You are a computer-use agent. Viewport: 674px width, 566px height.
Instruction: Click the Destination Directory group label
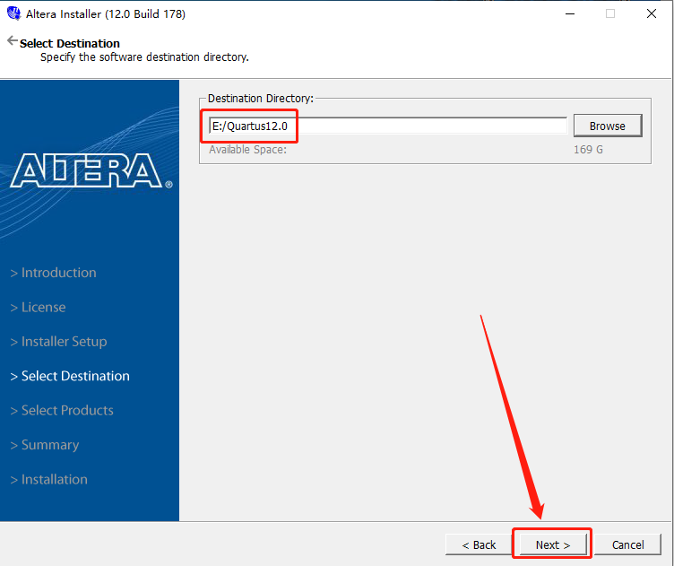point(261,99)
